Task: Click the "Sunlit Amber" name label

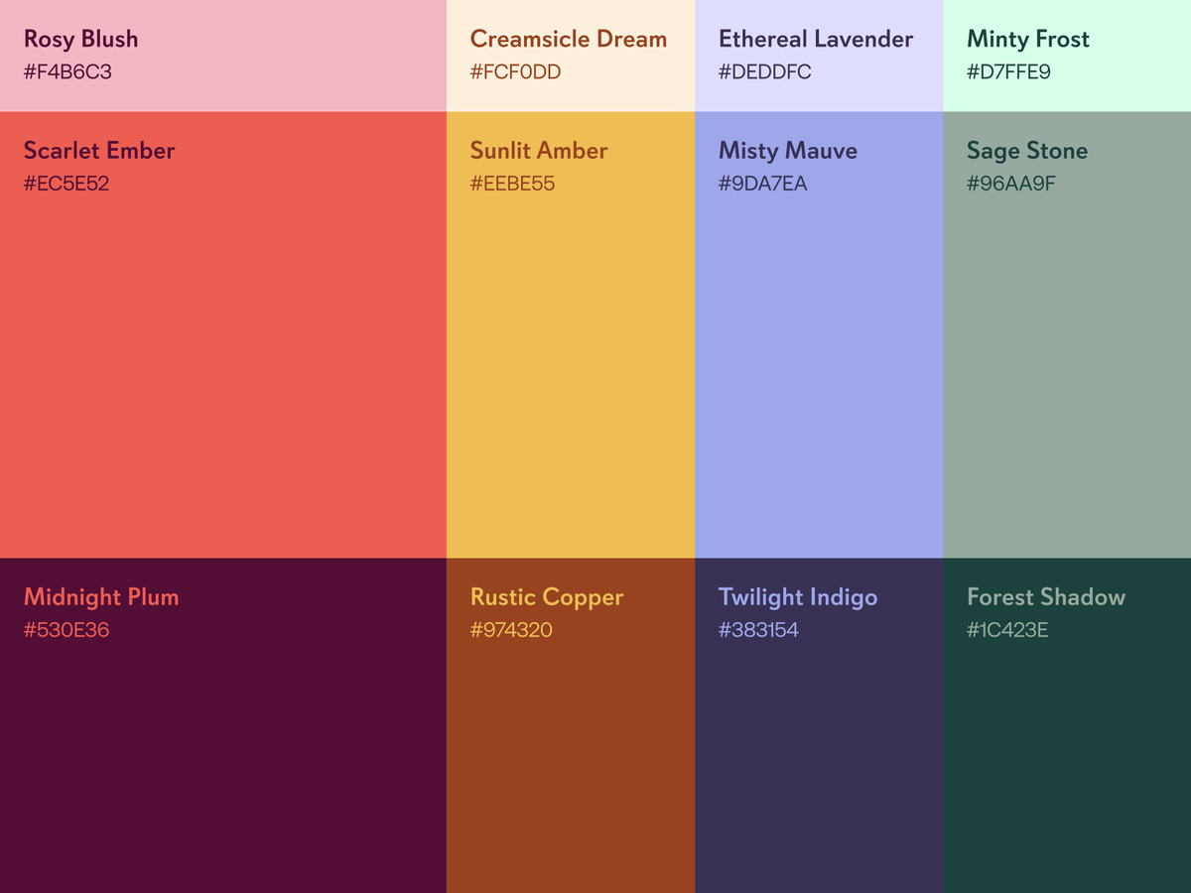Action: pyautogui.click(x=539, y=151)
